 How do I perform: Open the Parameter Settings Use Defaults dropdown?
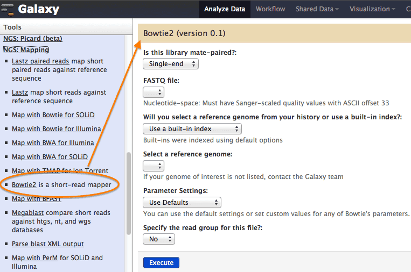coord(182,203)
